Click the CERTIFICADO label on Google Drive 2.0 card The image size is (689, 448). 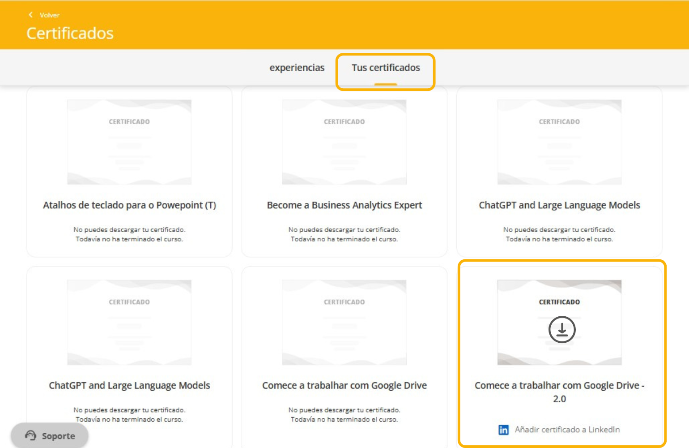(x=559, y=302)
